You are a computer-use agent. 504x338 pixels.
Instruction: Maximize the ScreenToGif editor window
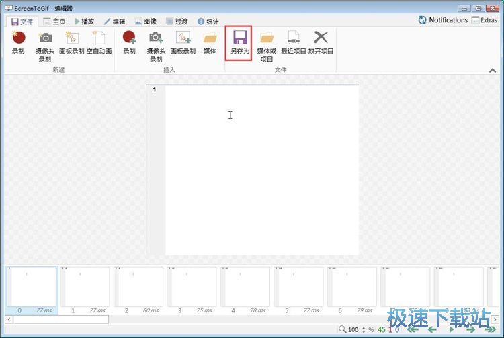pyautogui.click(x=478, y=8)
